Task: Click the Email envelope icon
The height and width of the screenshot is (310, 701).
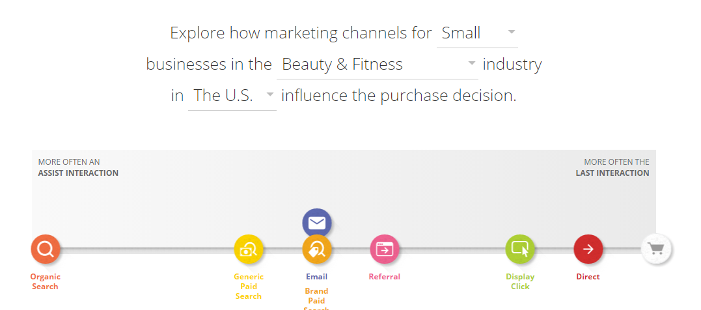Action: pos(316,223)
